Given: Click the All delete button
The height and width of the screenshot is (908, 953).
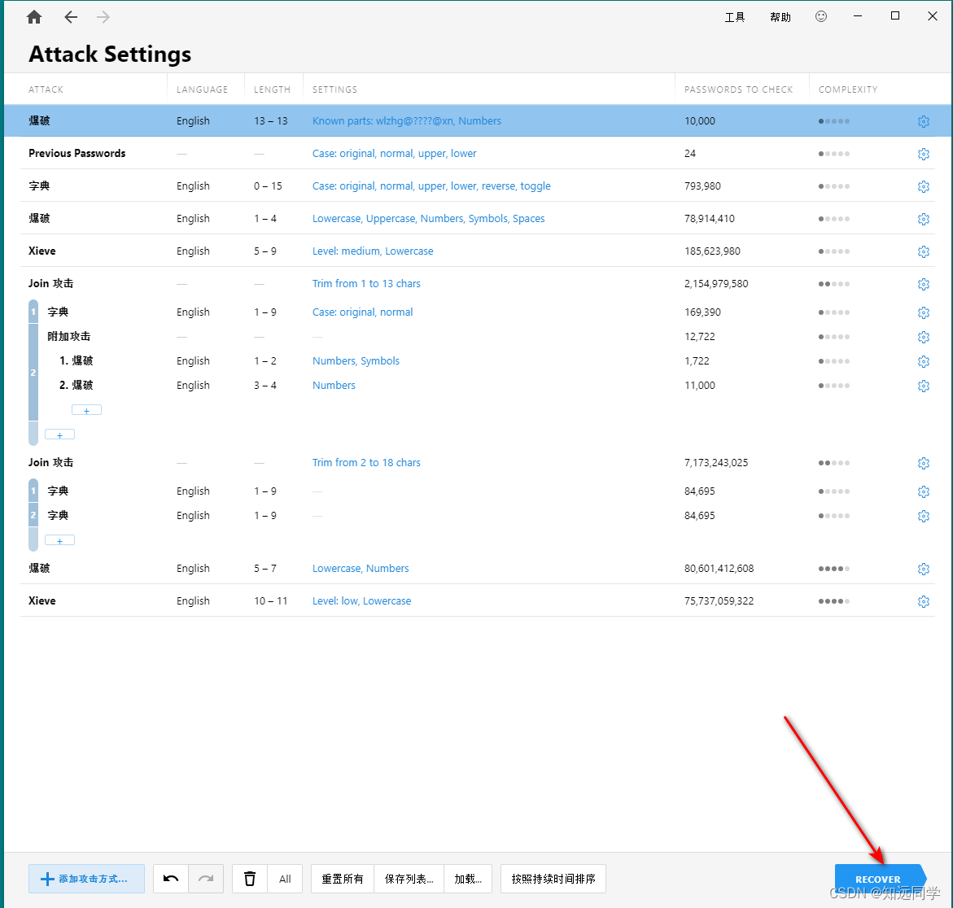Looking at the screenshot, I should [285, 879].
